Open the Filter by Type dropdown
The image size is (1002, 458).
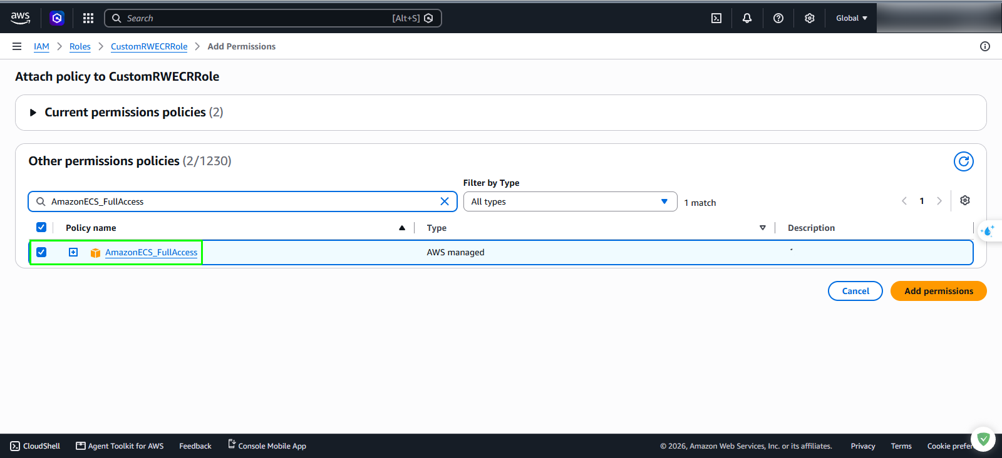(x=570, y=201)
